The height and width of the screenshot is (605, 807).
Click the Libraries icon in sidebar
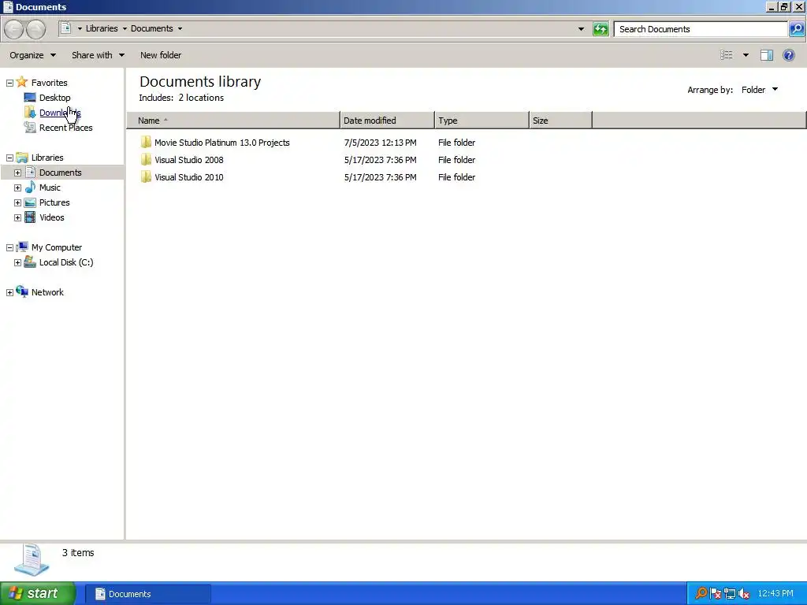(21, 157)
